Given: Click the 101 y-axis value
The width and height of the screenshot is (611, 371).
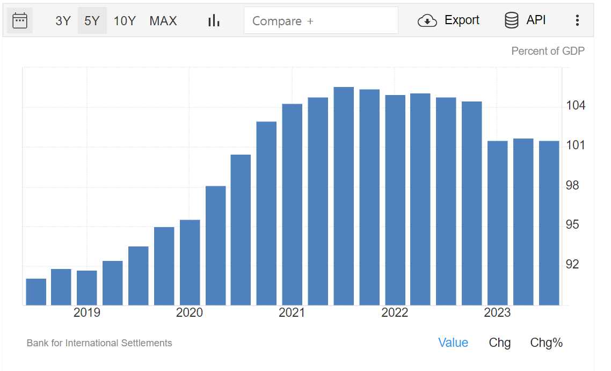Looking at the screenshot, I should click(x=576, y=145).
